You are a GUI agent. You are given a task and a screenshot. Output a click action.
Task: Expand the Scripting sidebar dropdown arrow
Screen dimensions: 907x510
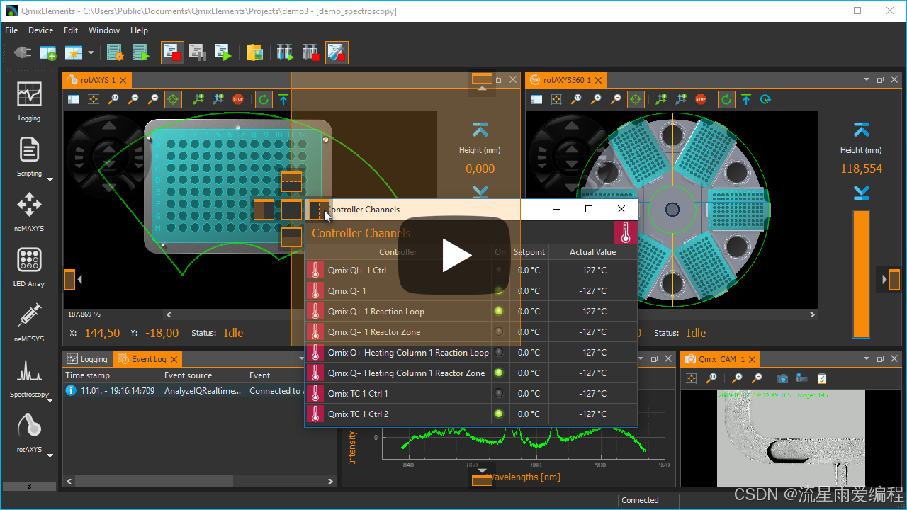[x=50, y=180]
